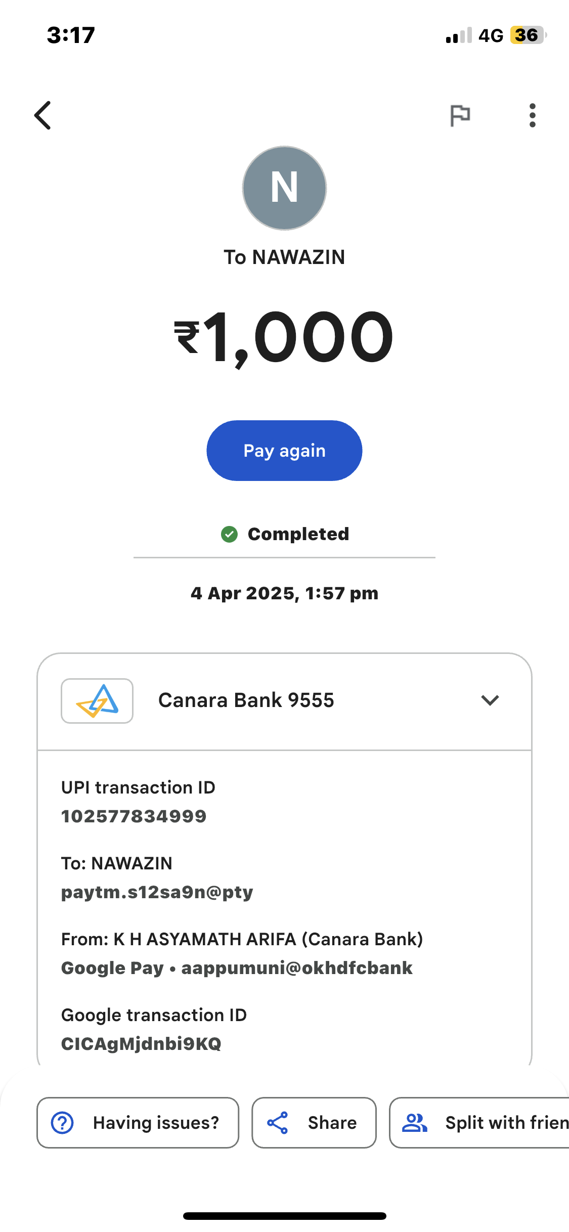Tap the UPI transaction ID number
Screen dimensions: 569x1232
point(134,816)
